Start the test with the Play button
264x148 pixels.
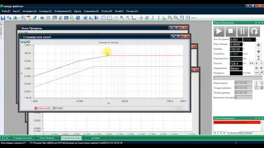tap(219, 31)
